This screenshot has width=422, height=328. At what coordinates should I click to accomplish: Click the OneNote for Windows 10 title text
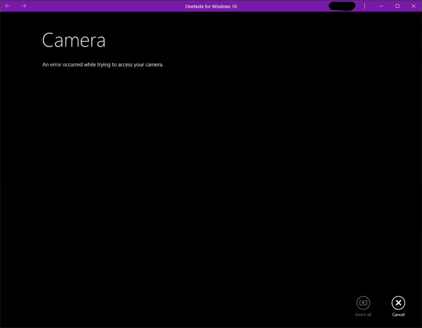click(x=211, y=6)
